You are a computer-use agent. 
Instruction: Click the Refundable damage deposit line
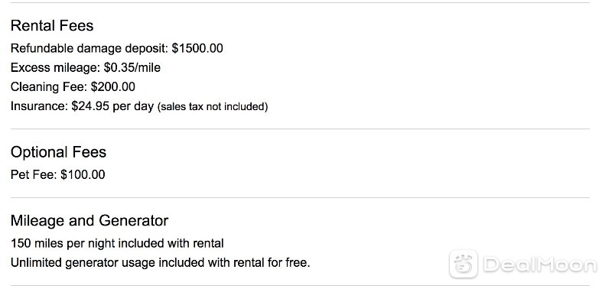pyautogui.click(x=117, y=48)
